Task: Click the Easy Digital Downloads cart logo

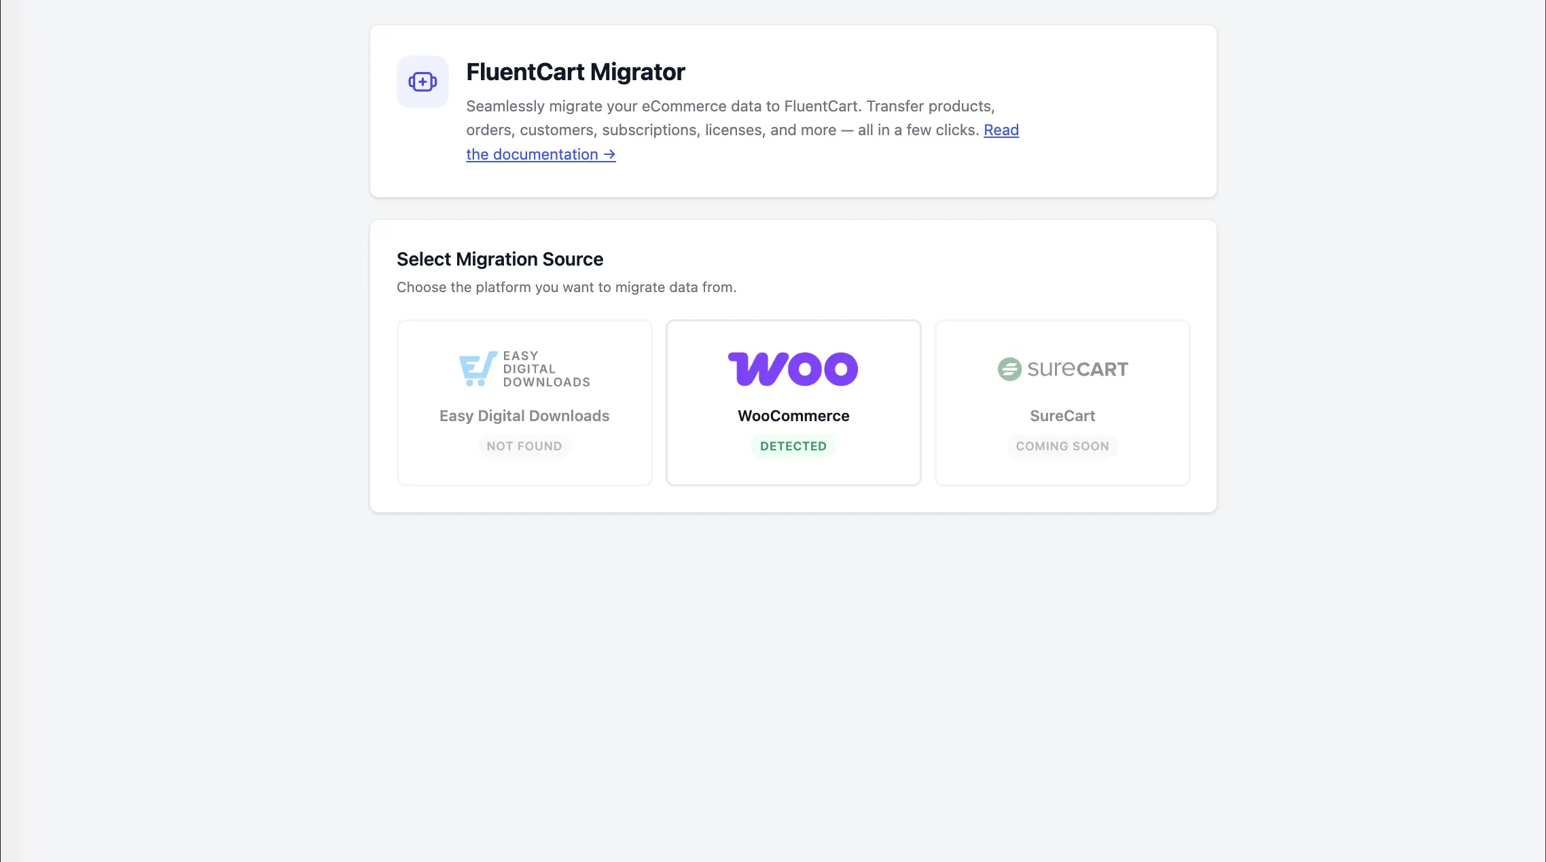Action: (478, 369)
